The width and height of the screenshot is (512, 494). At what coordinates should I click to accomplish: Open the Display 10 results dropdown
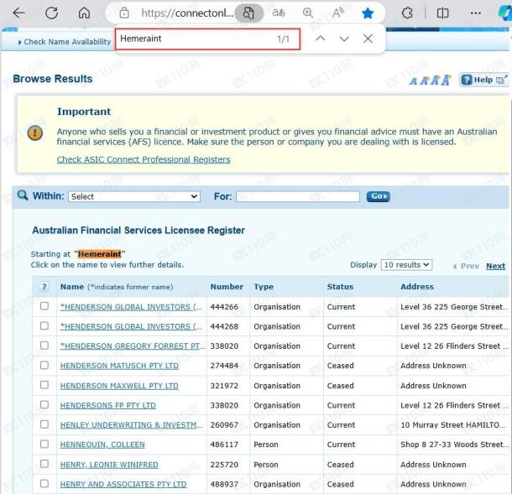(406, 265)
